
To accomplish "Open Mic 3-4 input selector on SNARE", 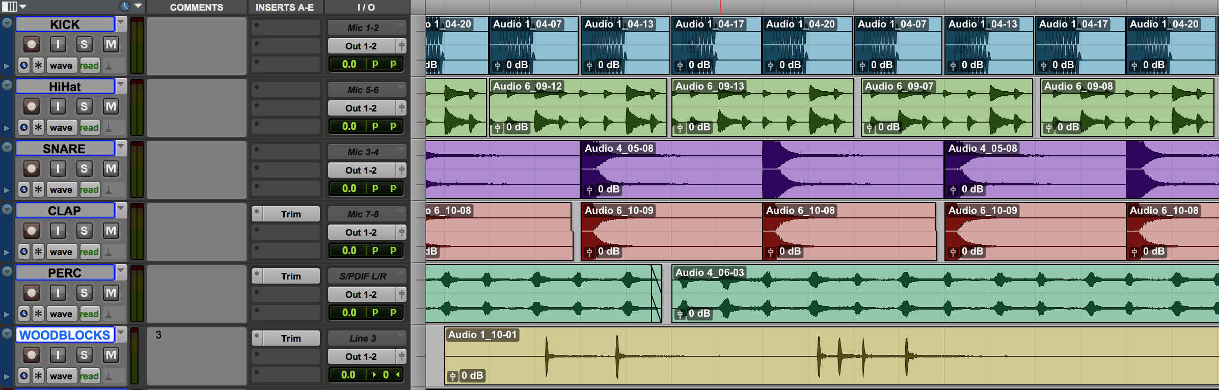I will [x=363, y=152].
